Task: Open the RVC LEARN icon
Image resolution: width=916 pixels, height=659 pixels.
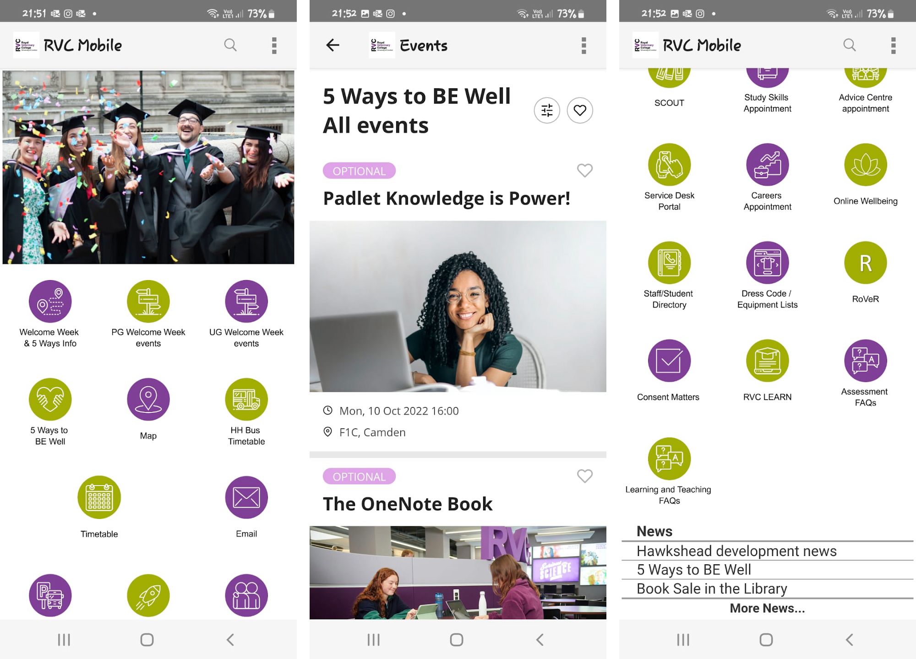Action: [x=767, y=361]
